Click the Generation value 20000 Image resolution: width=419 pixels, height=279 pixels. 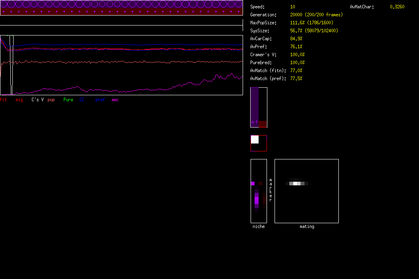pos(296,15)
